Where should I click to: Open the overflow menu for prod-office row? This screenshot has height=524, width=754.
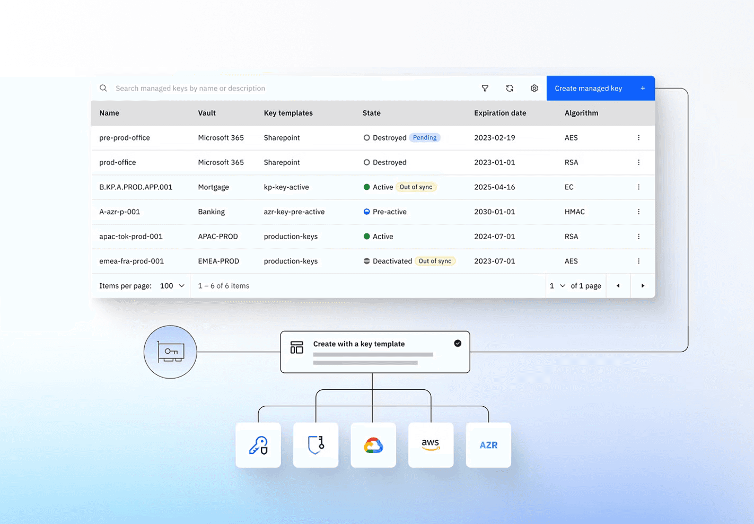point(638,162)
